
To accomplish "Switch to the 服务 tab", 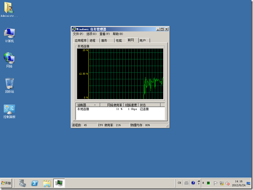I will [107, 40].
